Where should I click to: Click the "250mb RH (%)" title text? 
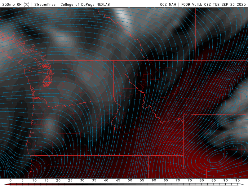pos(16,4)
